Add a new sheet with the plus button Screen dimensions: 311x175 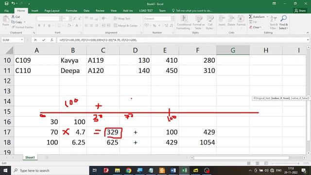click(x=47, y=157)
